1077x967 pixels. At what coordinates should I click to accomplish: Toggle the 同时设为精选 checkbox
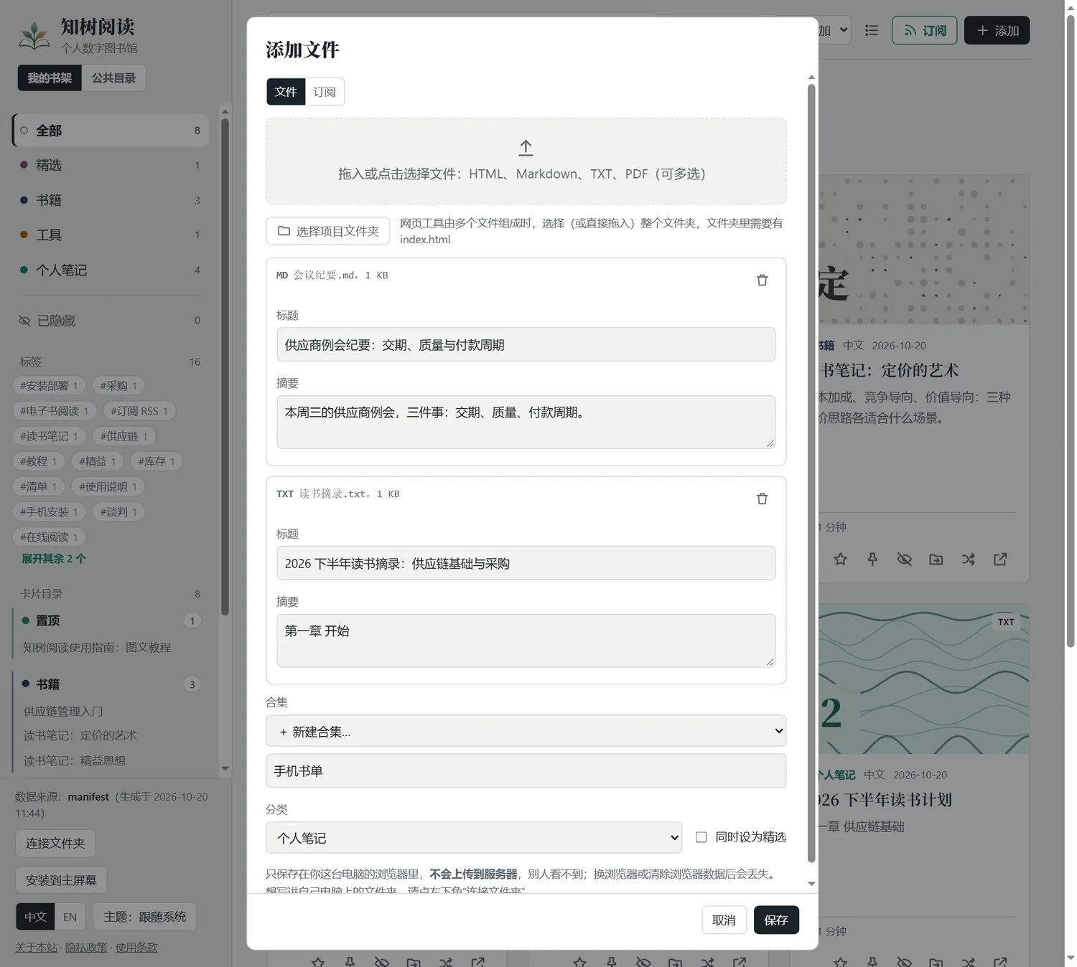click(701, 837)
